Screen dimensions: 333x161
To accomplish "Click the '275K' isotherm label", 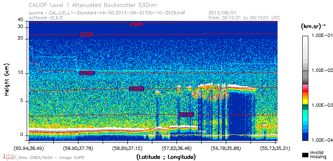I will (186, 115).
